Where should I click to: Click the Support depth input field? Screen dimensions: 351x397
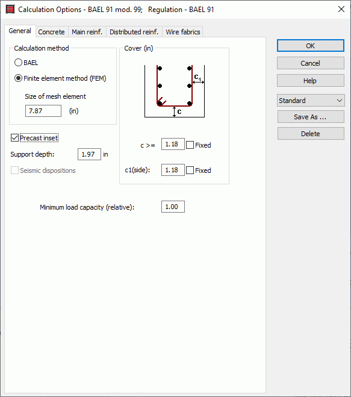coord(89,154)
